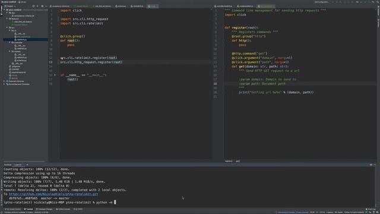Add a new terminal session tab

tap(27, 165)
